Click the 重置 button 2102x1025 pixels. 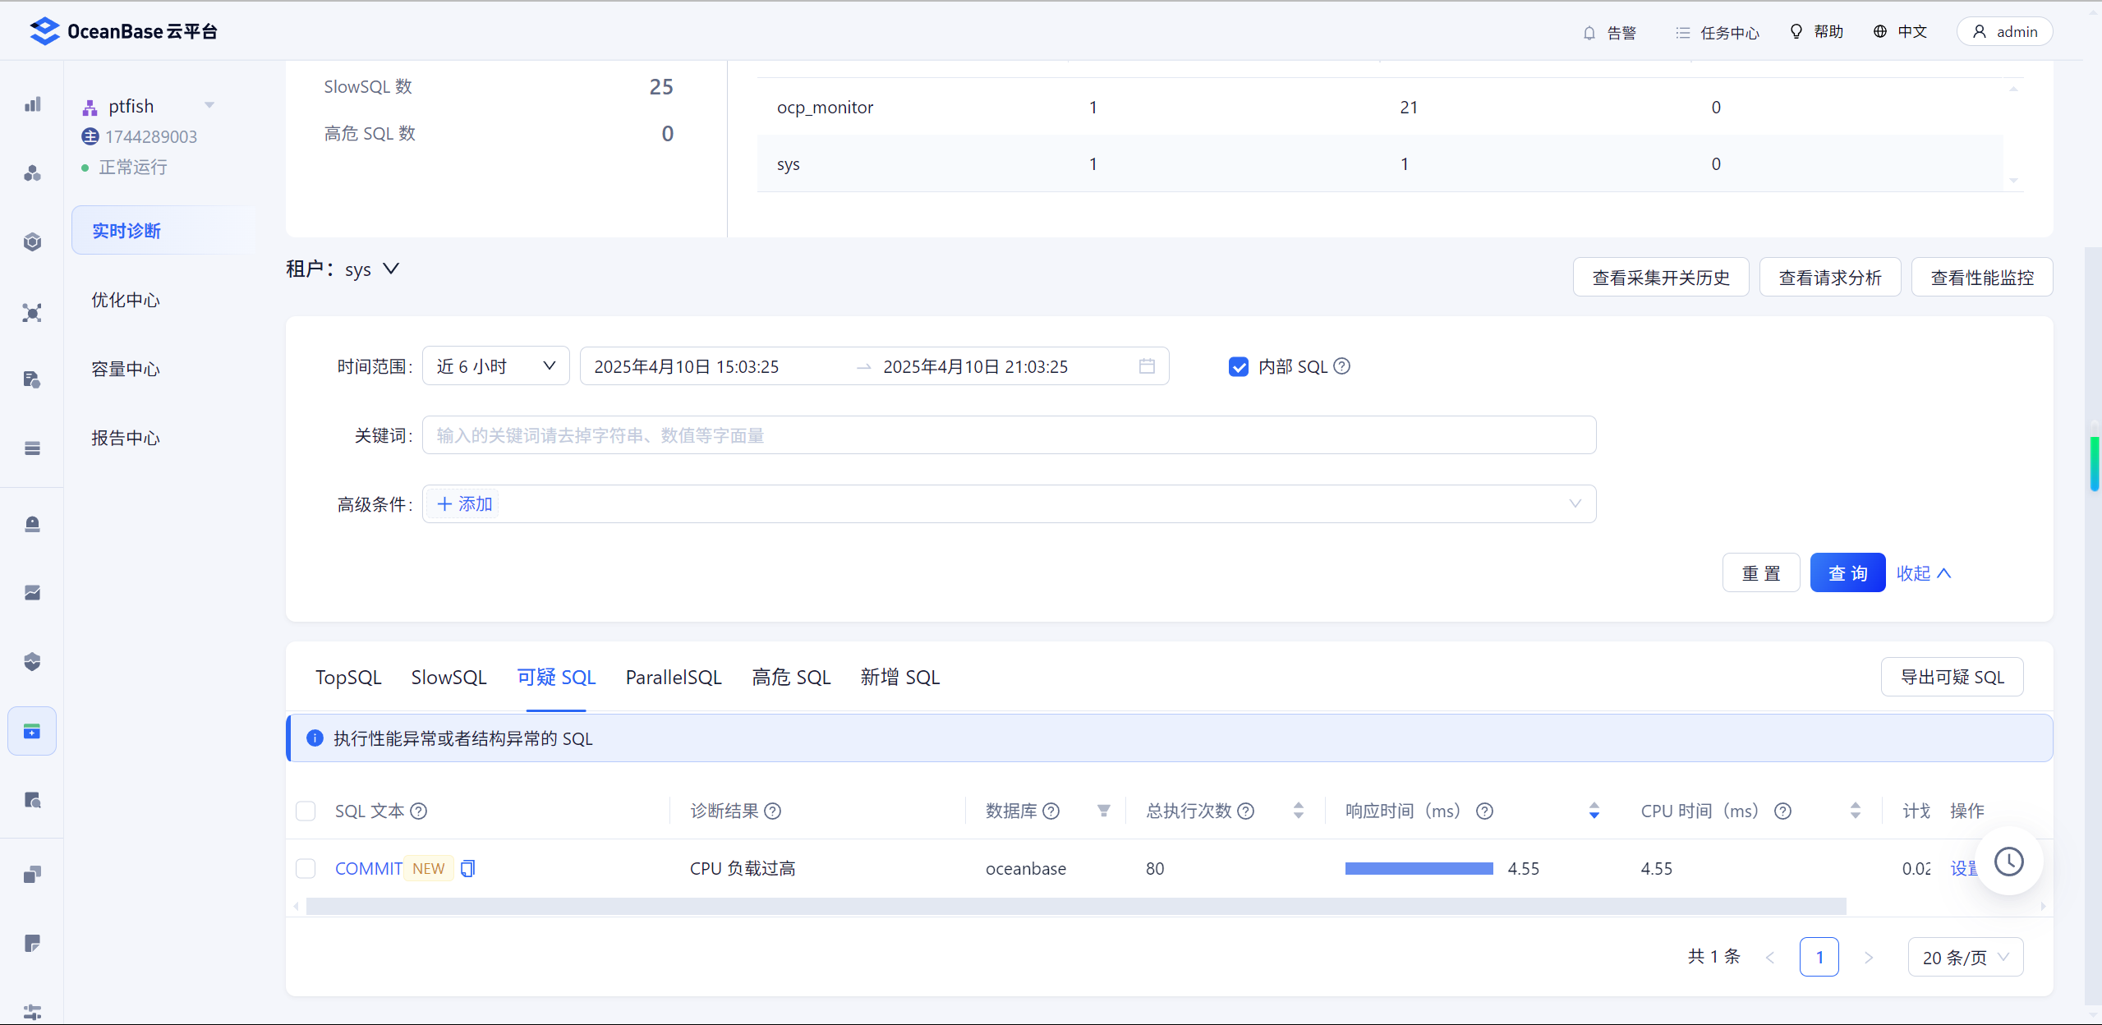pos(1761,573)
